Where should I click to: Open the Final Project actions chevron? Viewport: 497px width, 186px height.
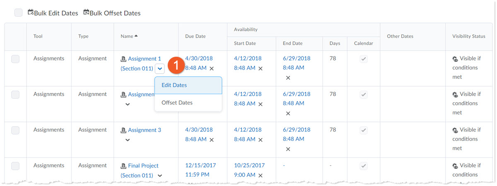160,176
